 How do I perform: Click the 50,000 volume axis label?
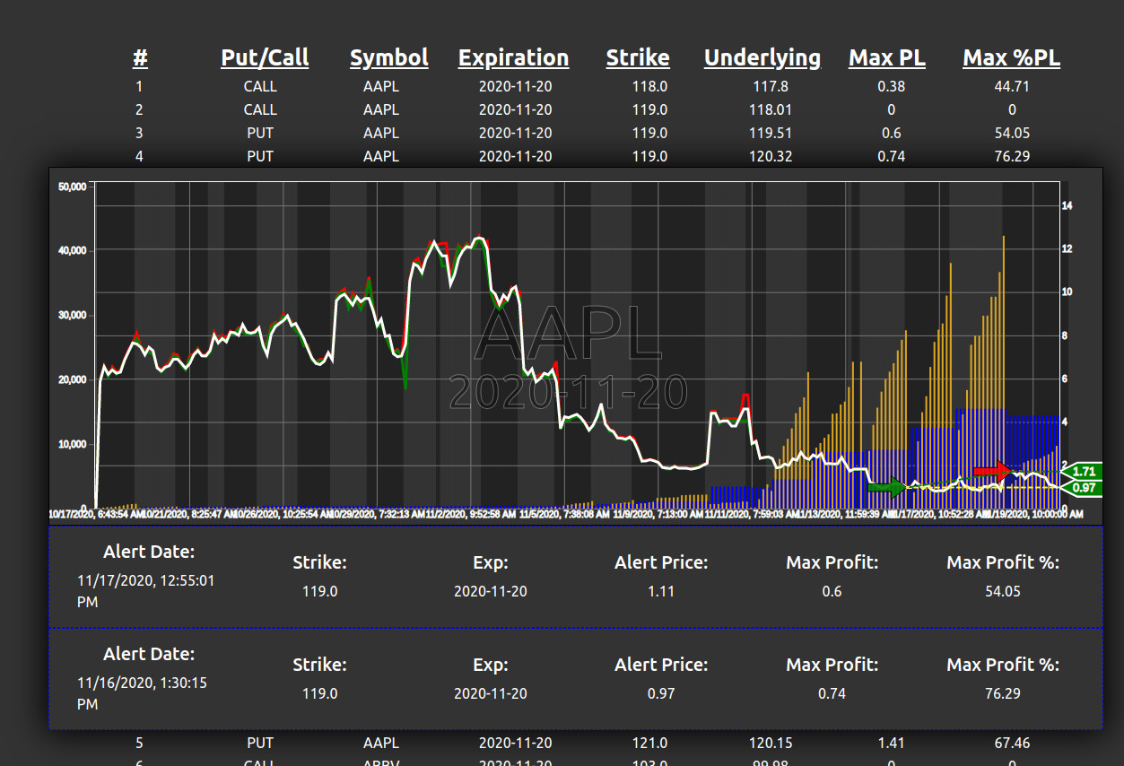click(x=71, y=187)
